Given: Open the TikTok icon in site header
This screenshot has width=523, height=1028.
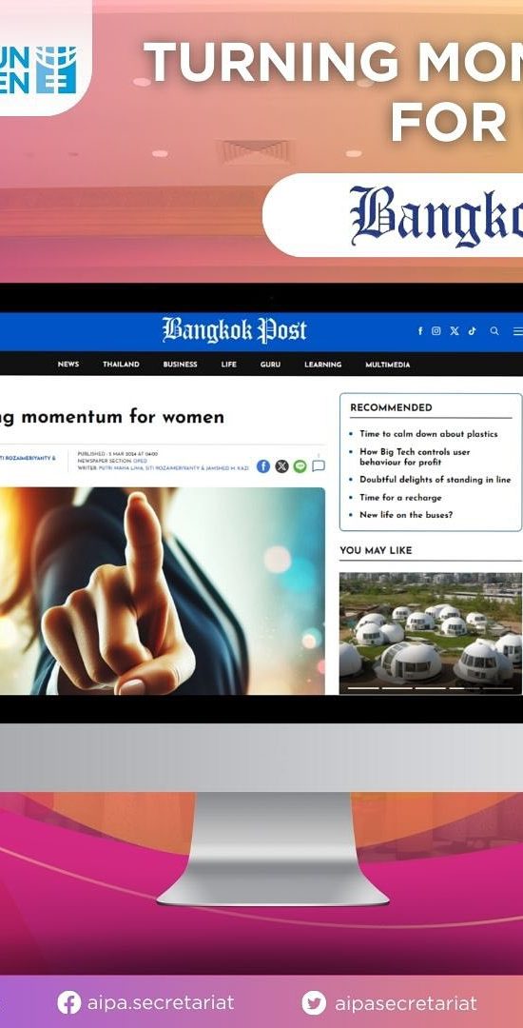Looking at the screenshot, I should click(472, 331).
